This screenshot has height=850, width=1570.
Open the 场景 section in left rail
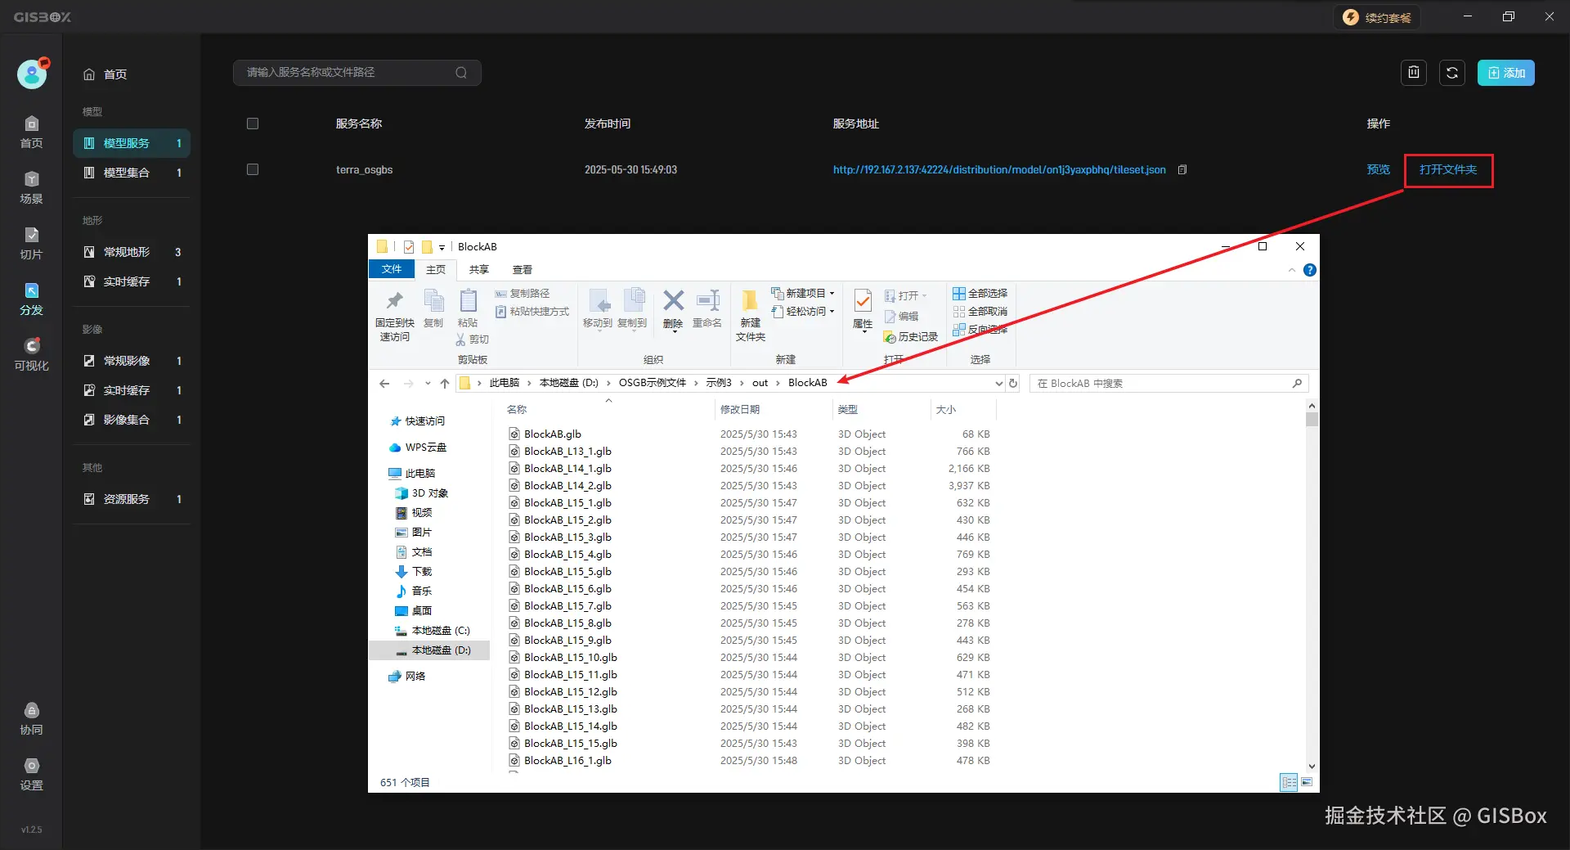pyautogui.click(x=31, y=188)
